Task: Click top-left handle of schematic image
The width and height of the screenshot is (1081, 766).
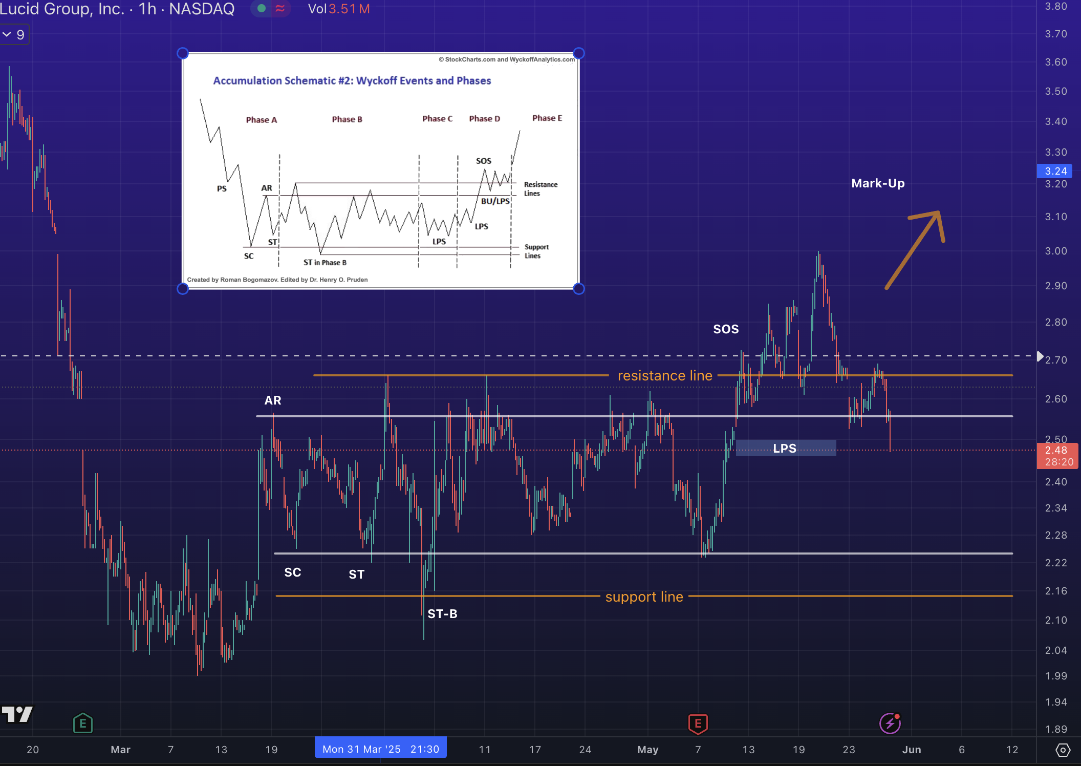Action: [183, 53]
